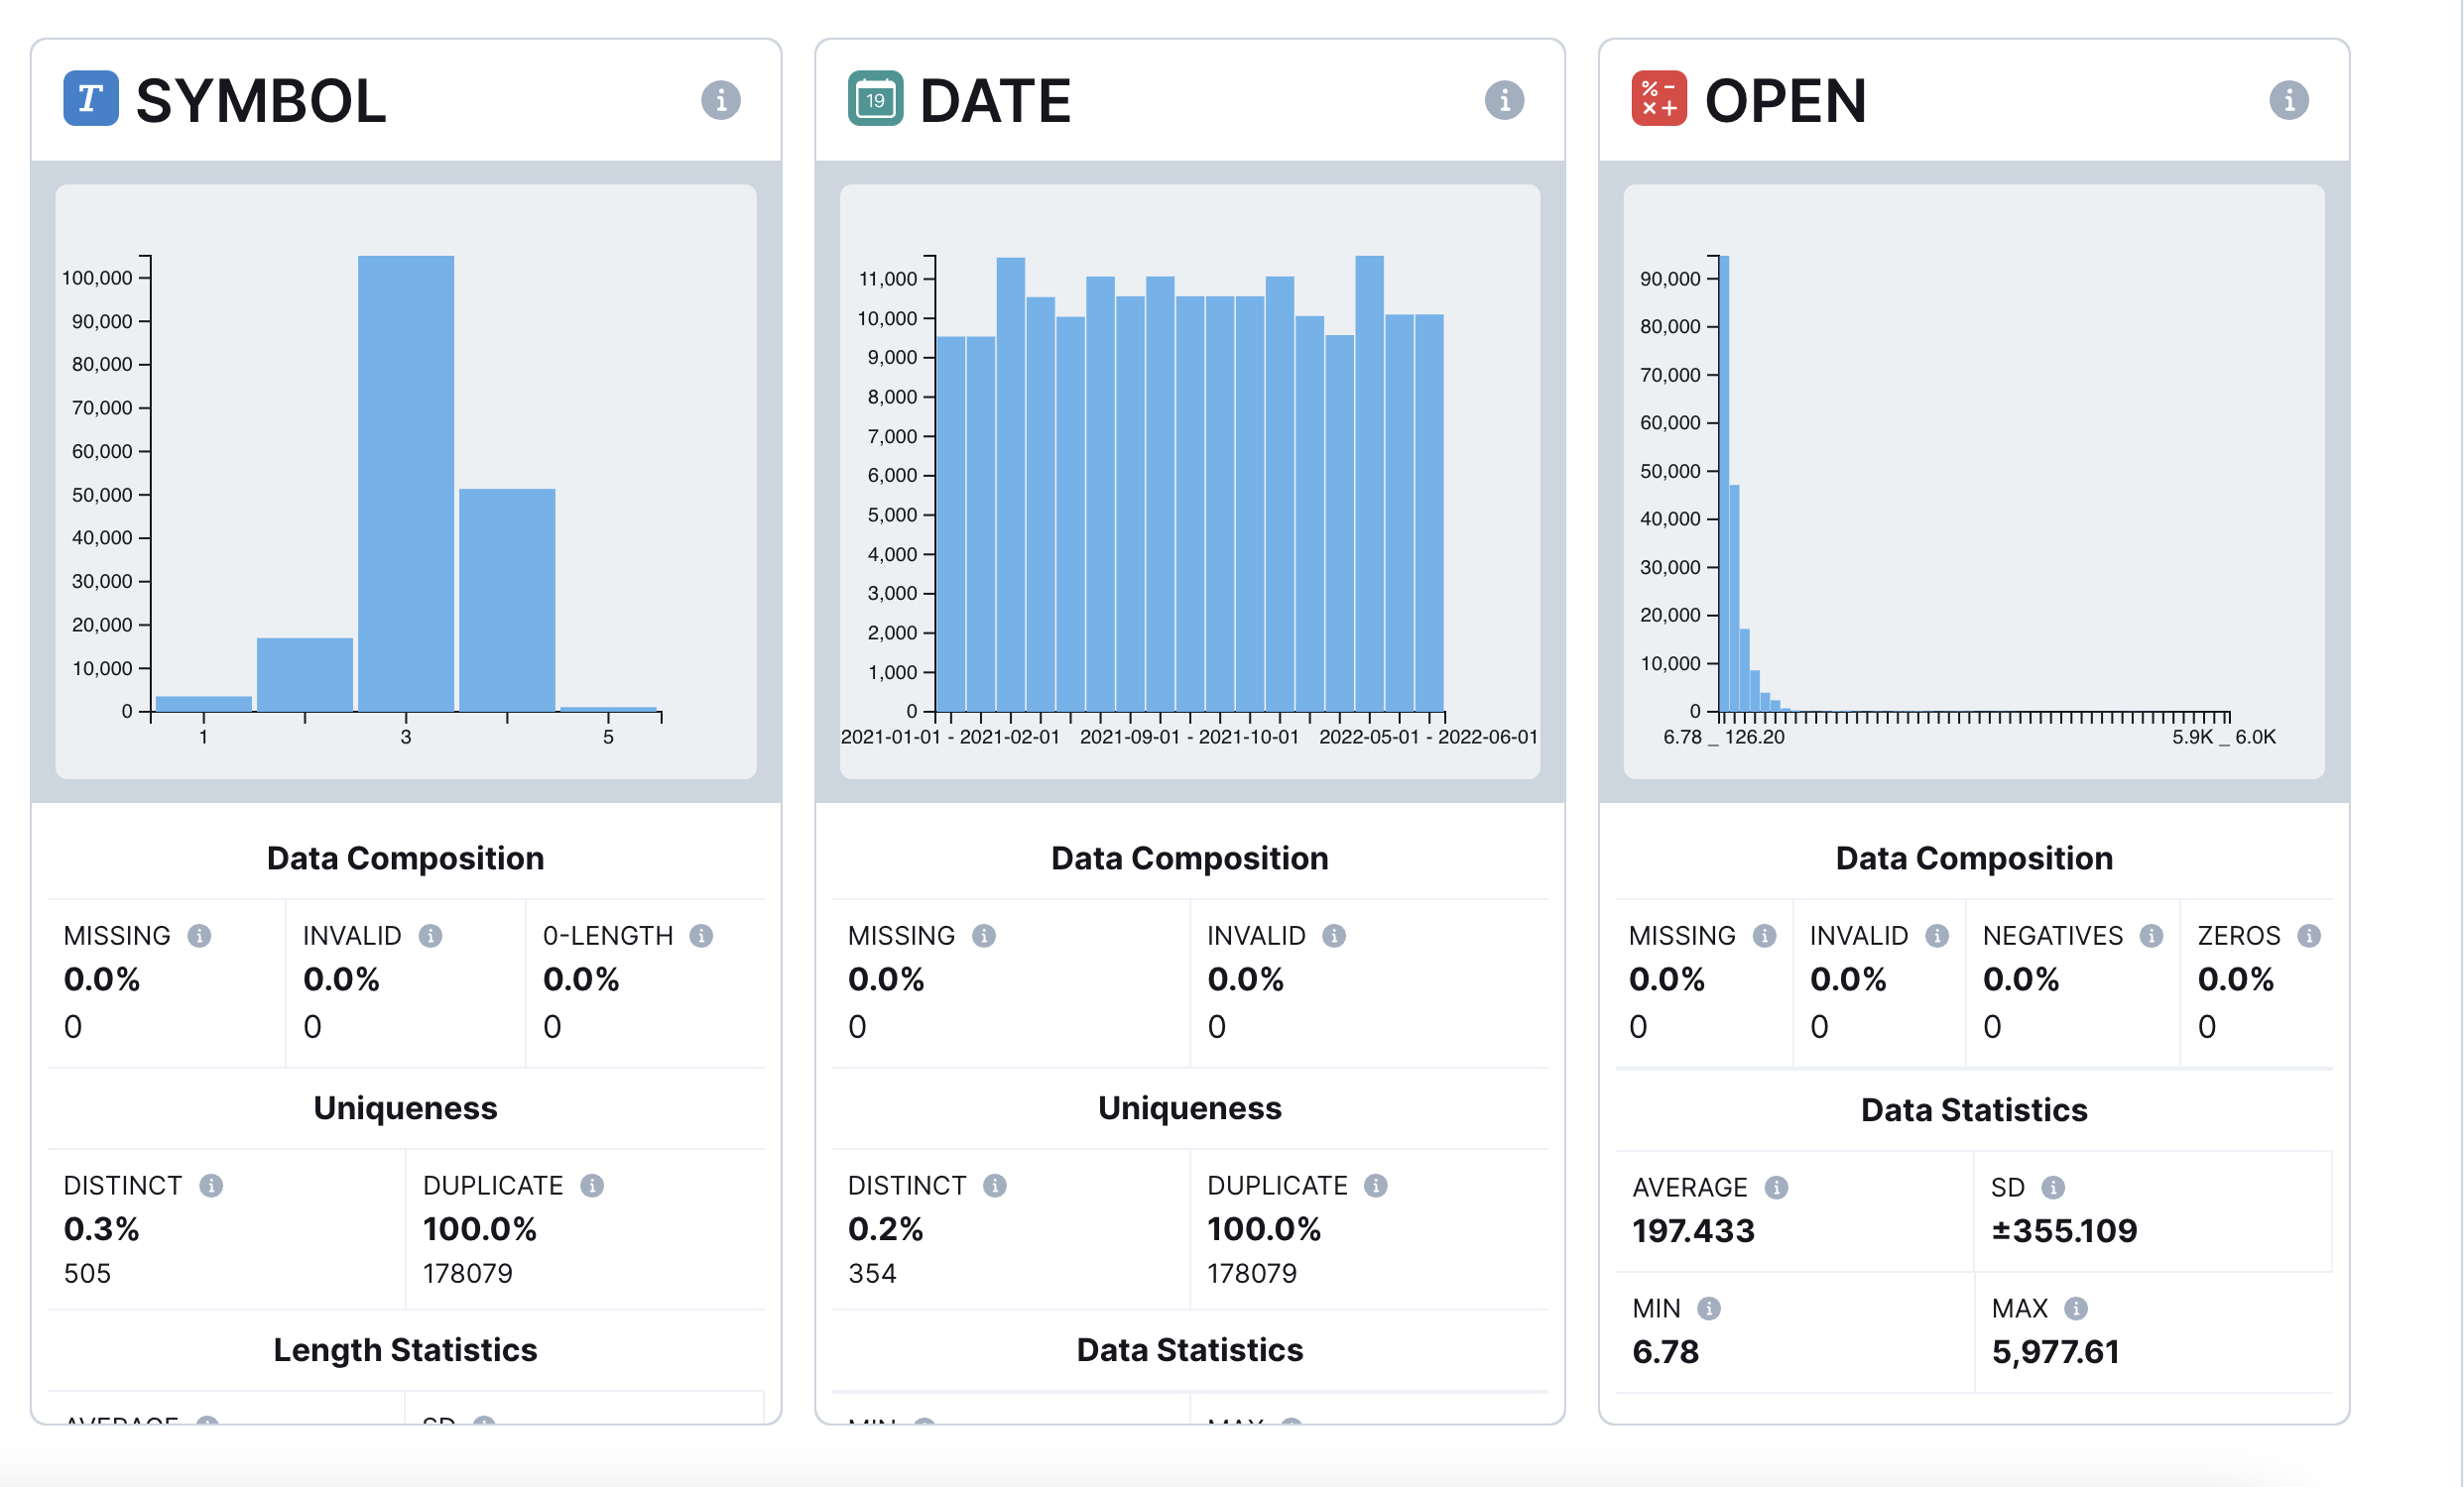Open MIN info icon in OPEN card
Image resolution: width=2464 pixels, height=1487 pixels.
(x=1709, y=1309)
